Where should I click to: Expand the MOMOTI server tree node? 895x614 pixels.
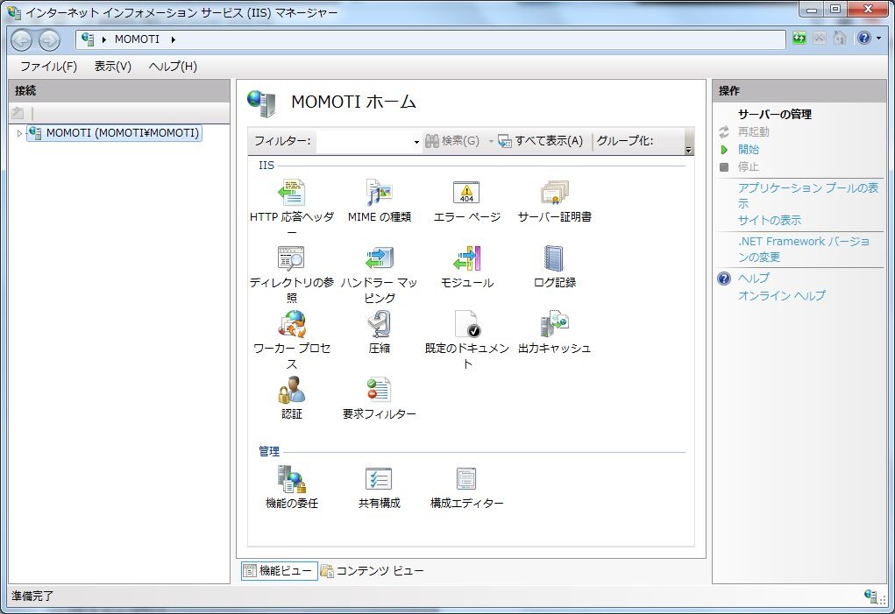point(19,133)
